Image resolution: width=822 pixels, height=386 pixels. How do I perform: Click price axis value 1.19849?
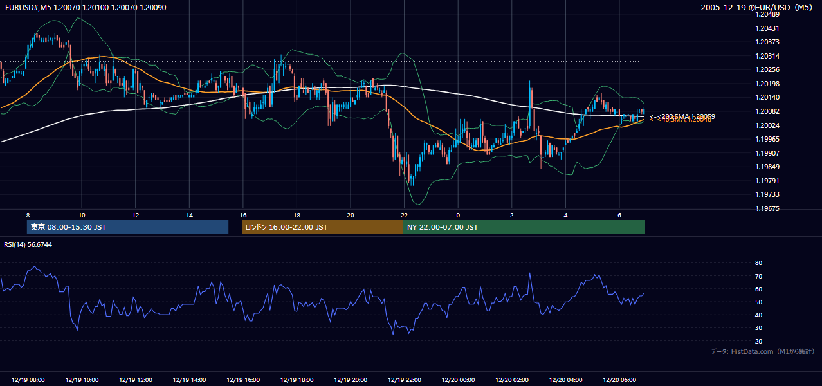[767, 167]
